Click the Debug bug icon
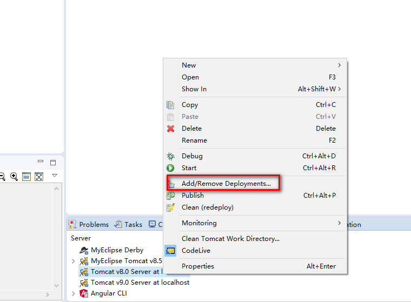 [170, 156]
